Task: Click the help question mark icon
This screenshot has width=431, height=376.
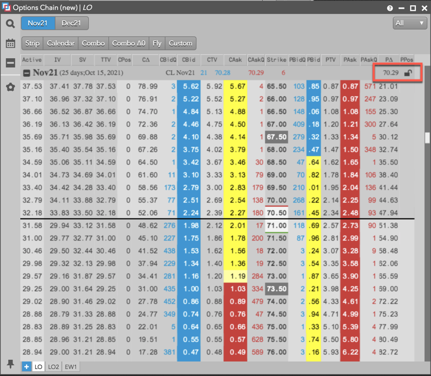Action: [x=390, y=8]
